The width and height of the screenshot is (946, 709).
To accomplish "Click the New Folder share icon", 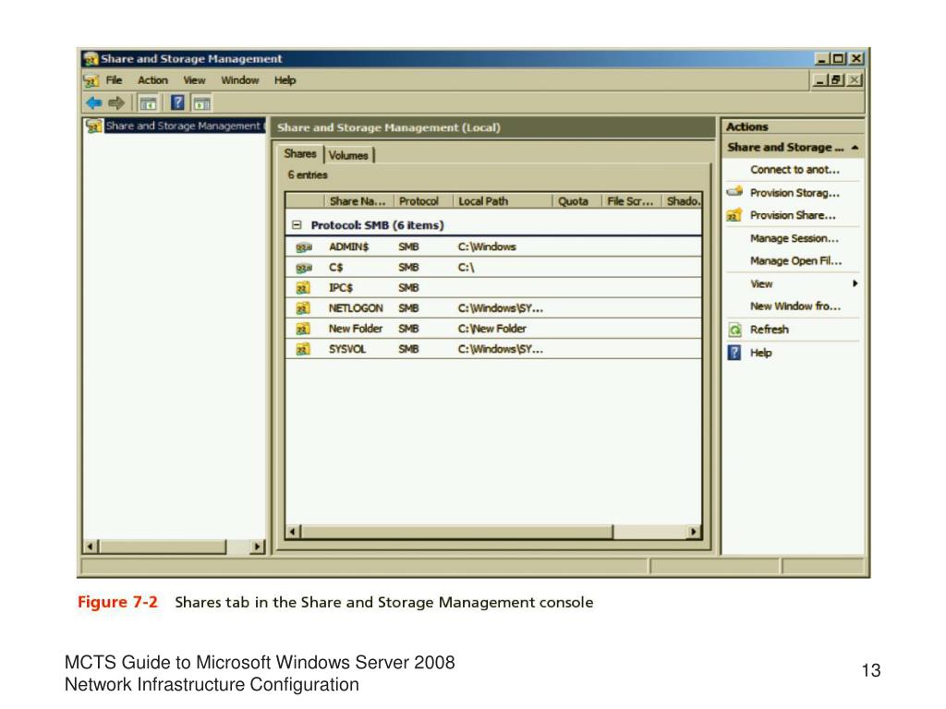I will click(303, 330).
